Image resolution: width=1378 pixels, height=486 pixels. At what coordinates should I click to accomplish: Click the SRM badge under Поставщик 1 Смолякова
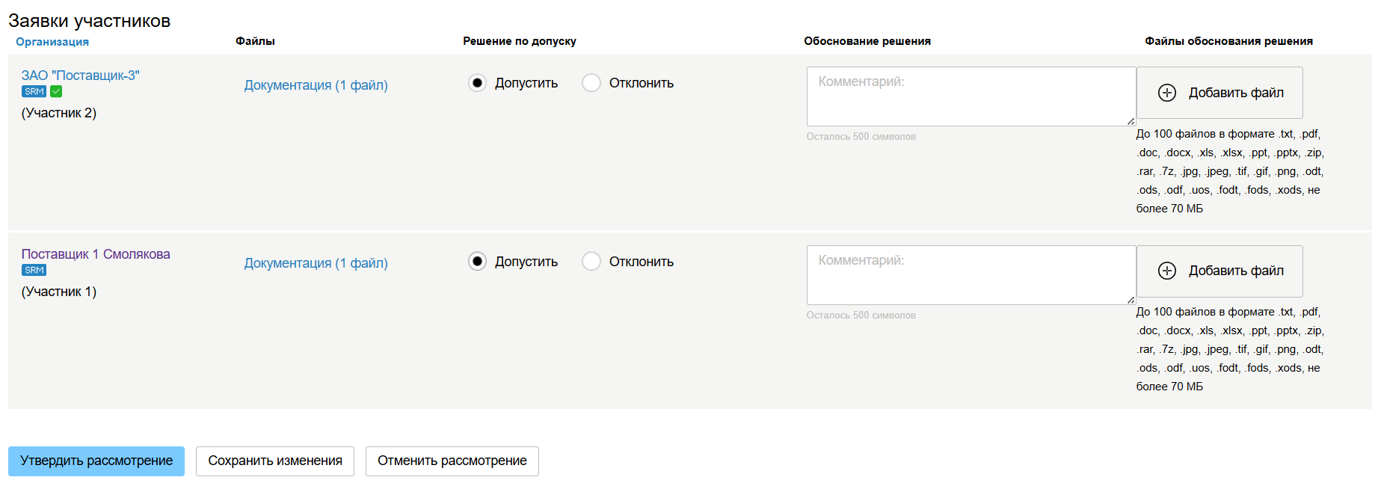coord(34,270)
